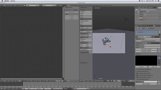The width and height of the screenshot is (161, 90).
Task: Open the Window menu in macOS bar
Action: (x=13, y=1)
